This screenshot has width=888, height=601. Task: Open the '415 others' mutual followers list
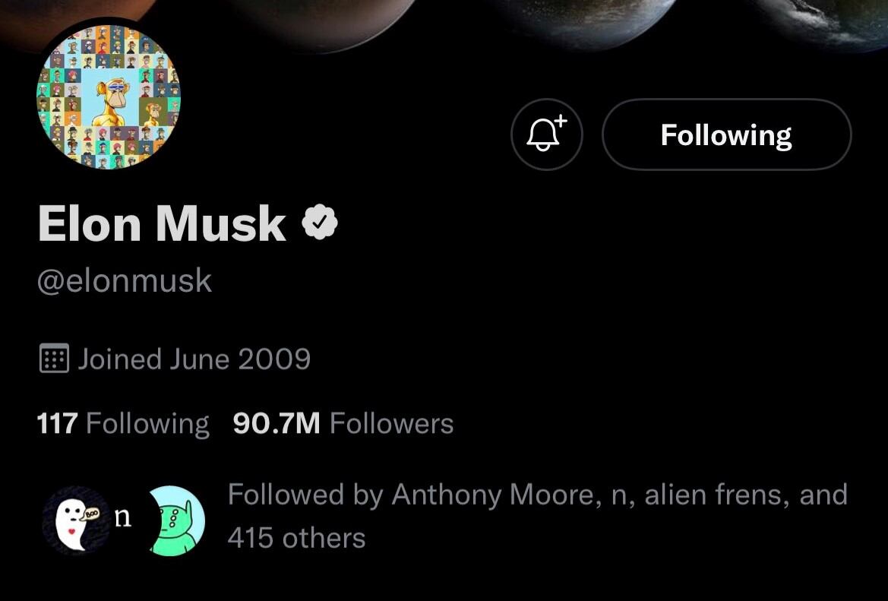click(296, 538)
